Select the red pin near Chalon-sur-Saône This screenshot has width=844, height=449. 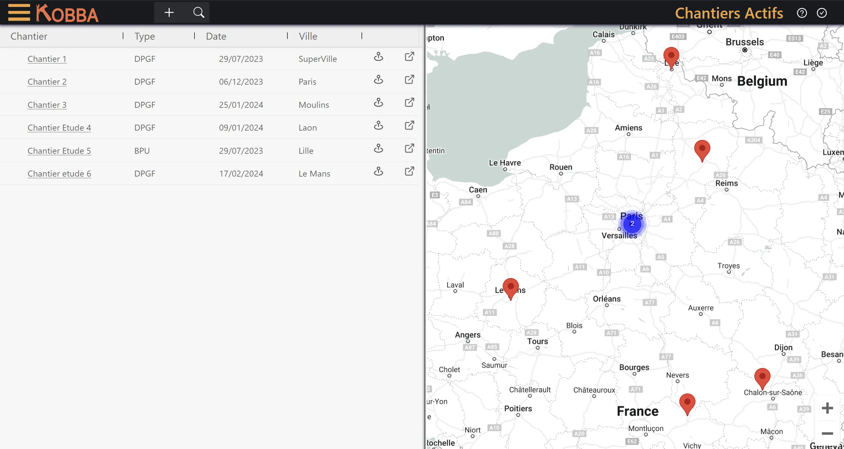coord(762,379)
